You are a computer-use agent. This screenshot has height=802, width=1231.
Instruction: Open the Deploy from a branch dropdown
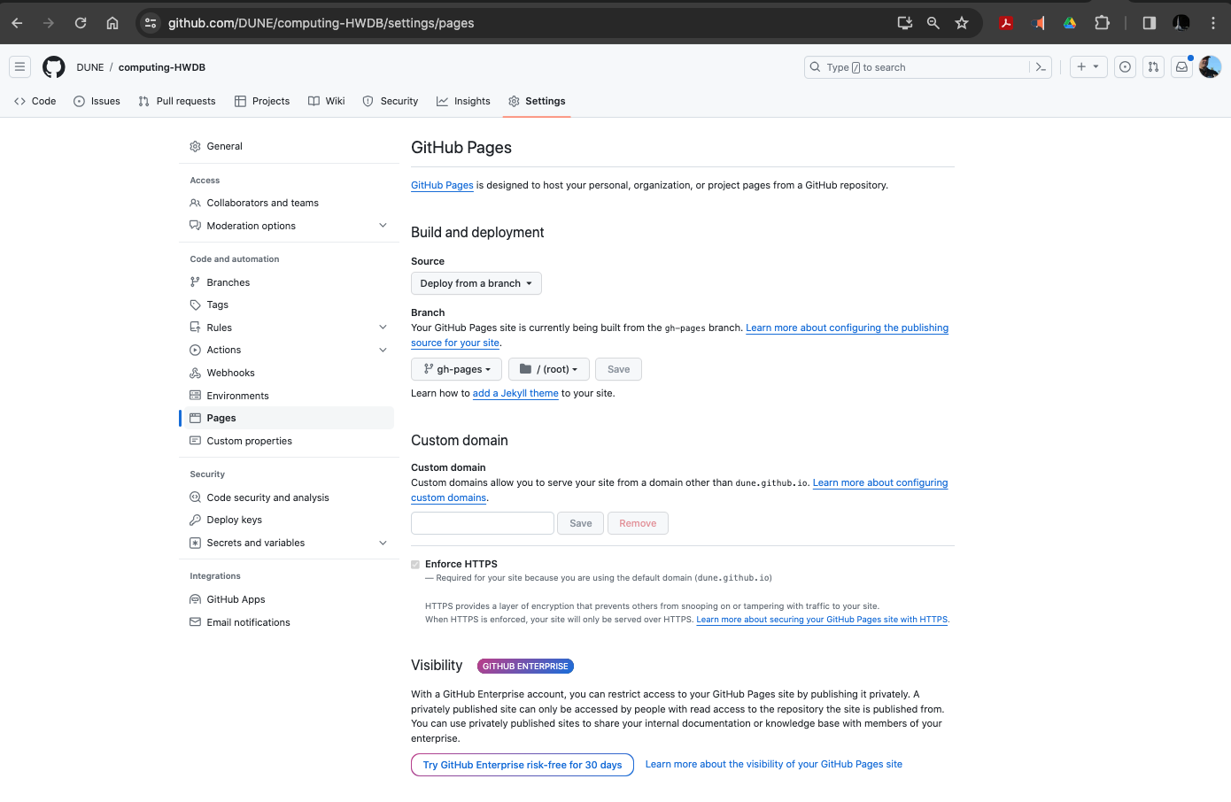476,283
